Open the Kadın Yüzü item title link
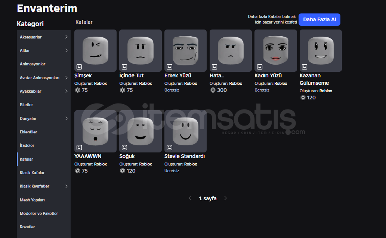Viewport: 386px width, 238px height. [268, 75]
